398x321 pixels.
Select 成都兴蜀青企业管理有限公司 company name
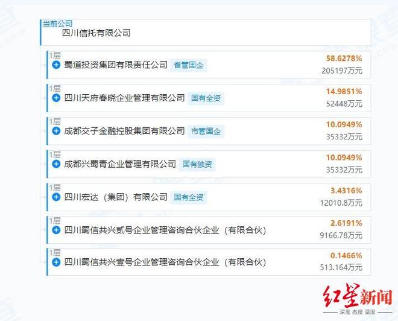click(x=119, y=164)
